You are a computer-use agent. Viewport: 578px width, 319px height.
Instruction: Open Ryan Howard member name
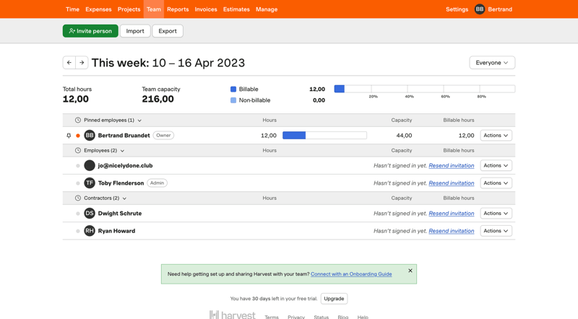tap(116, 231)
